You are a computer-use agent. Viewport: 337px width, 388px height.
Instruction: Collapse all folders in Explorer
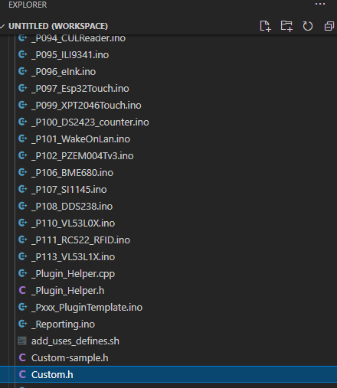(x=329, y=26)
